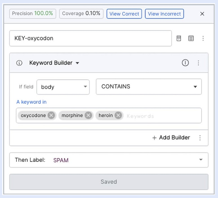Click the View Incorrect button

click(164, 14)
